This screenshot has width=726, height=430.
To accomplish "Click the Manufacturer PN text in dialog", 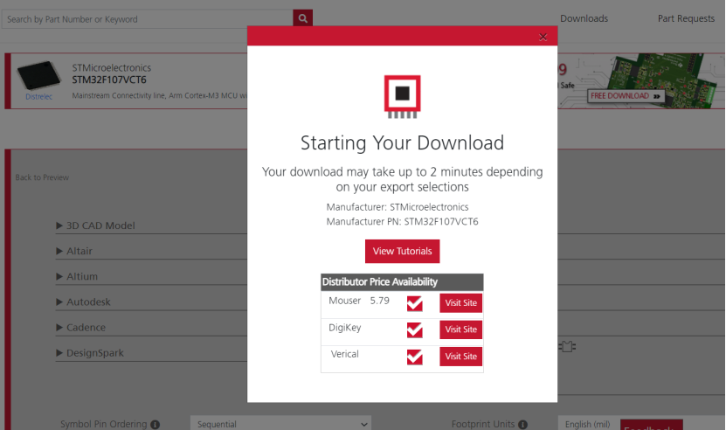I will pos(403,221).
